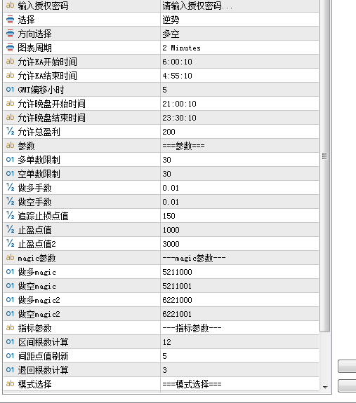Click the 01 icon beside GMT偏移小时
The height and width of the screenshot is (403, 356).
click(10, 90)
